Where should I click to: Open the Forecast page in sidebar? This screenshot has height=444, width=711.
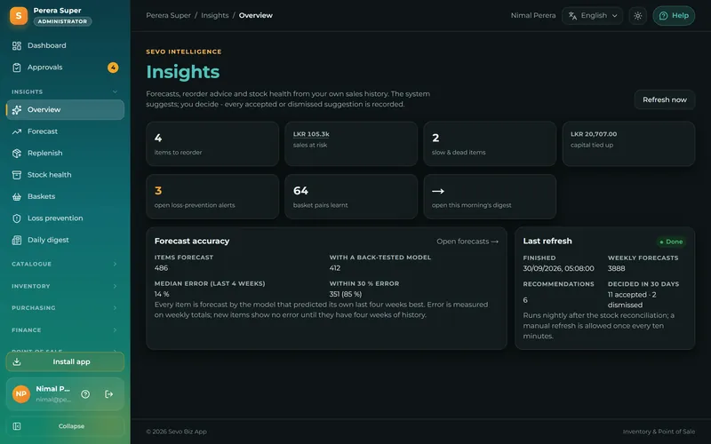point(65,131)
